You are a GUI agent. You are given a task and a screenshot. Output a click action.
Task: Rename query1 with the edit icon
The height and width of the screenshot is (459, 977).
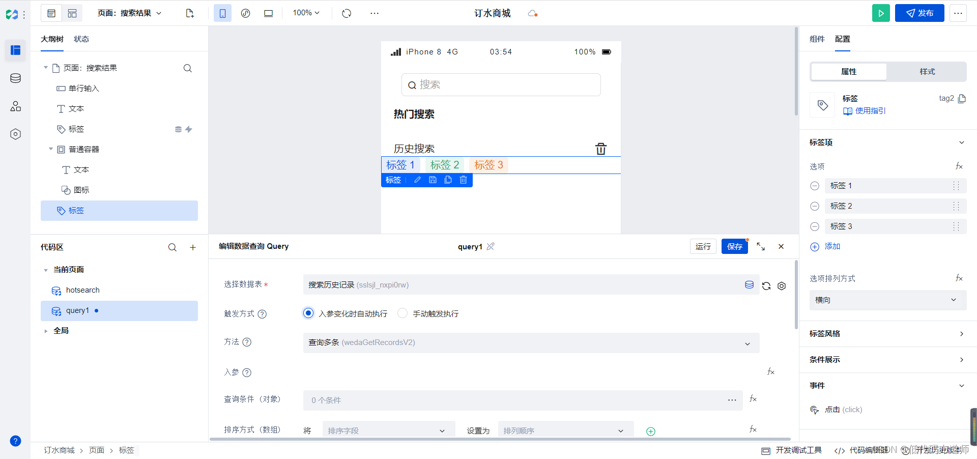pyautogui.click(x=491, y=246)
